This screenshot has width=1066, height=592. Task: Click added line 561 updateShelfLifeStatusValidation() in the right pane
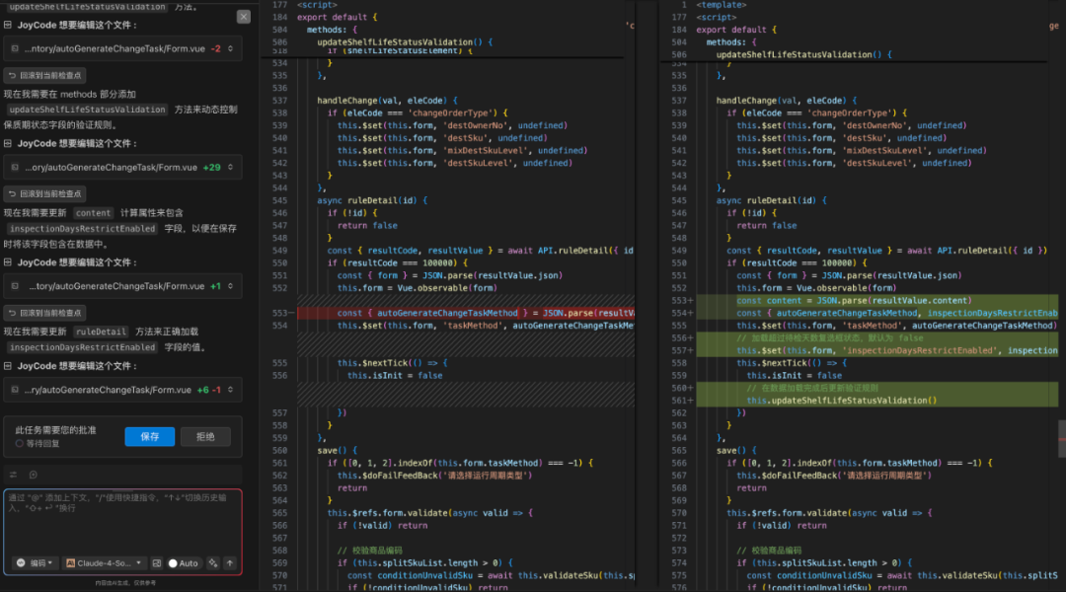click(x=877, y=401)
